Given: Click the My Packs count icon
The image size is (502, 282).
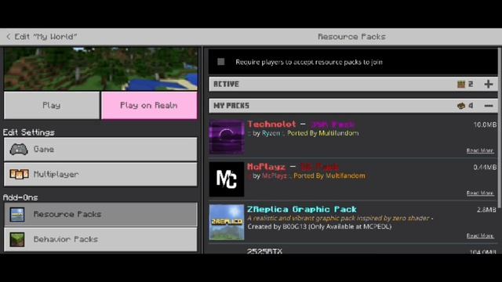Looking at the screenshot, I should coord(461,106).
